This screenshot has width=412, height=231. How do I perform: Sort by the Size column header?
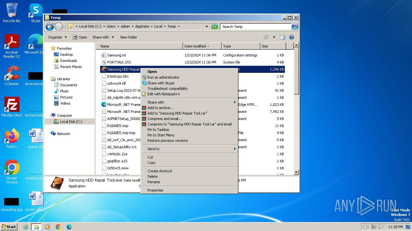coord(273,46)
